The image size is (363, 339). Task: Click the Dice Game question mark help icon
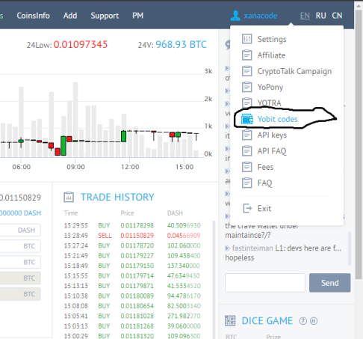tap(302, 321)
